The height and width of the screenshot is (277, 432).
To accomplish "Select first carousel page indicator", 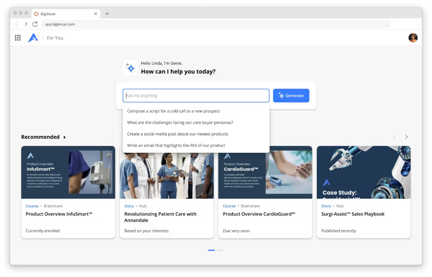I will (211, 250).
